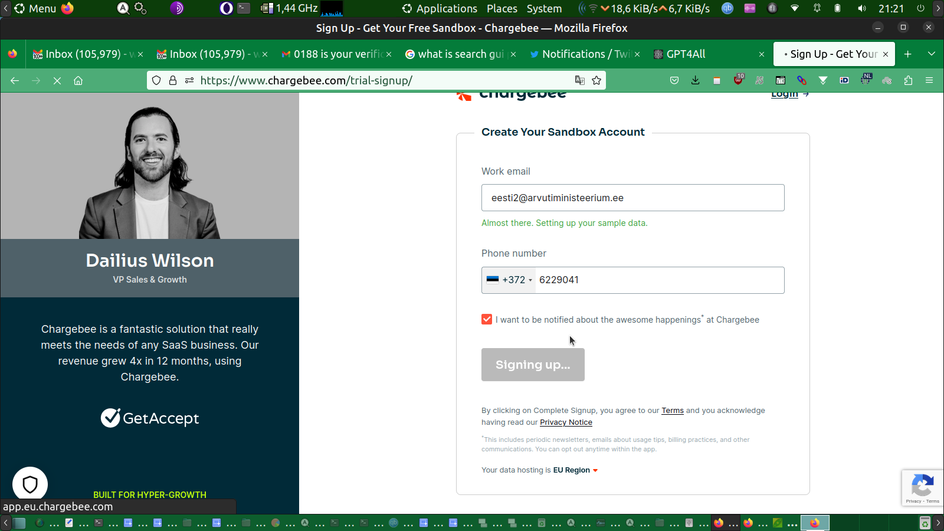Click the GetAccept logo
This screenshot has height=531, width=944.
coord(150,418)
